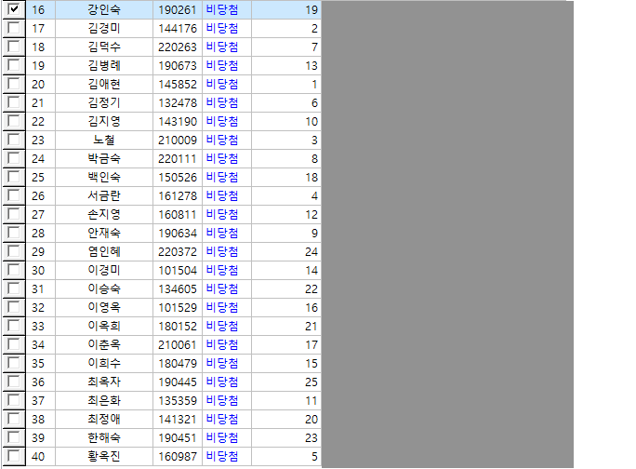Viewport: 636px width, 469px height.
Task: Check the row 23 노철 checkbox
Action: [x=14, y=140]
